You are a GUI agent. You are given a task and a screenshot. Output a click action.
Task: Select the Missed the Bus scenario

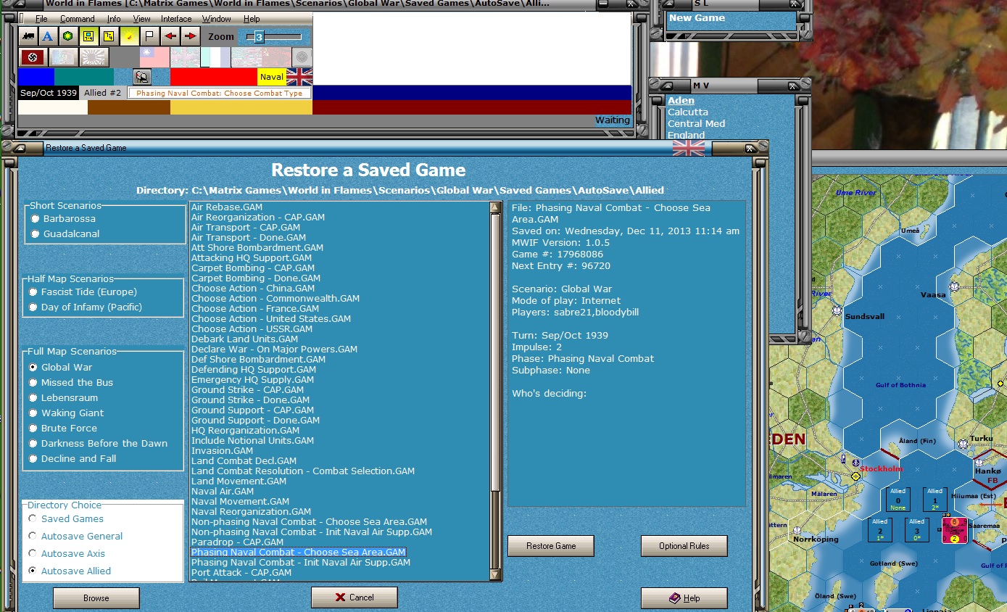33,383
